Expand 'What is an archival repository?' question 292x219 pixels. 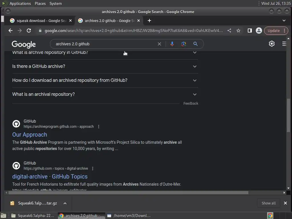tap(105, 94)
